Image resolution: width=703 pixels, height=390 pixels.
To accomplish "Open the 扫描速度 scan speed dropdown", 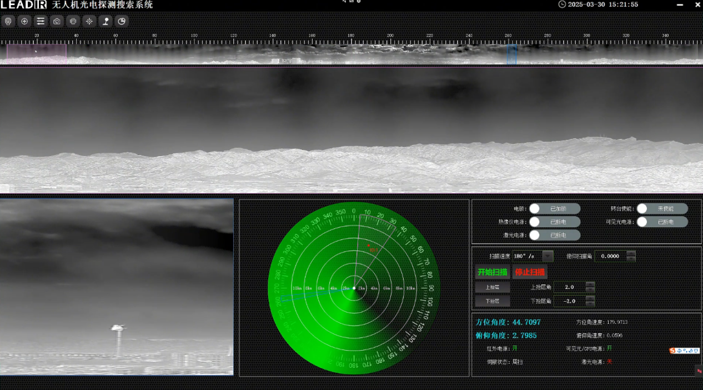I will click(548, 256).
